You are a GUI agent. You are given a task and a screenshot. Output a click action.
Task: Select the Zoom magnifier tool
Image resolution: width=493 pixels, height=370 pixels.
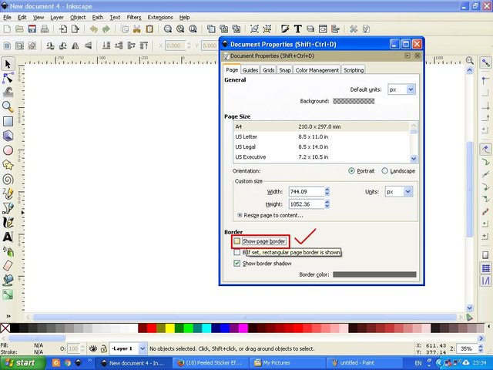pyautogui.click(x=8, y=106)
